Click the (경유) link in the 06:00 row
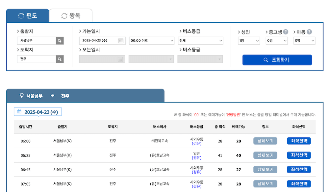The image size is (329, 192). (x=197, y=143)
